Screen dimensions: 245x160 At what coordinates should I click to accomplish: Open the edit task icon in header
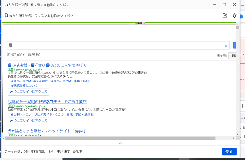pyautogui.click(x=225, y=16)
